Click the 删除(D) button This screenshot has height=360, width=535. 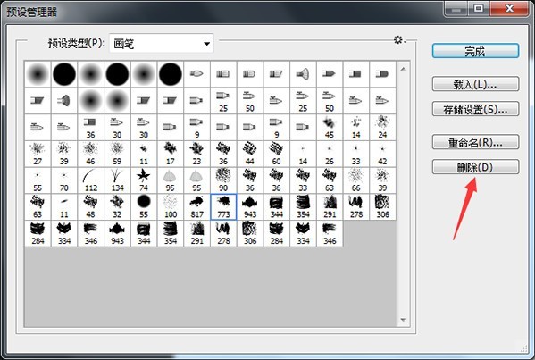(x=475, y=167)
